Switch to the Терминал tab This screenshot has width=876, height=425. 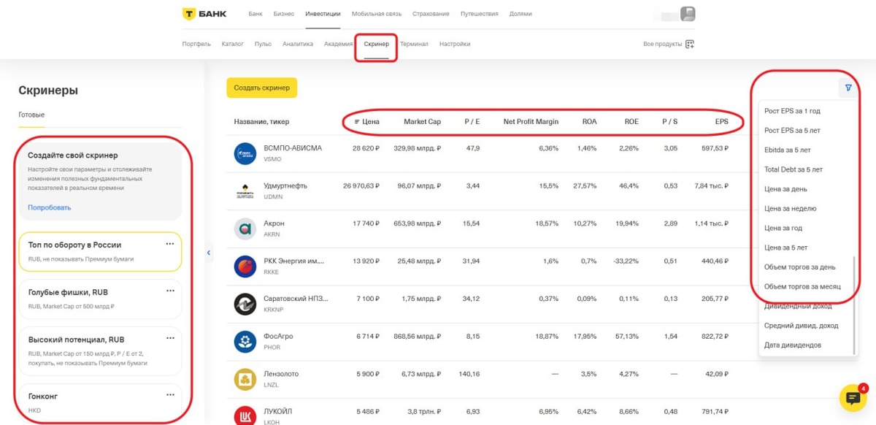click(x=414, y=44)
